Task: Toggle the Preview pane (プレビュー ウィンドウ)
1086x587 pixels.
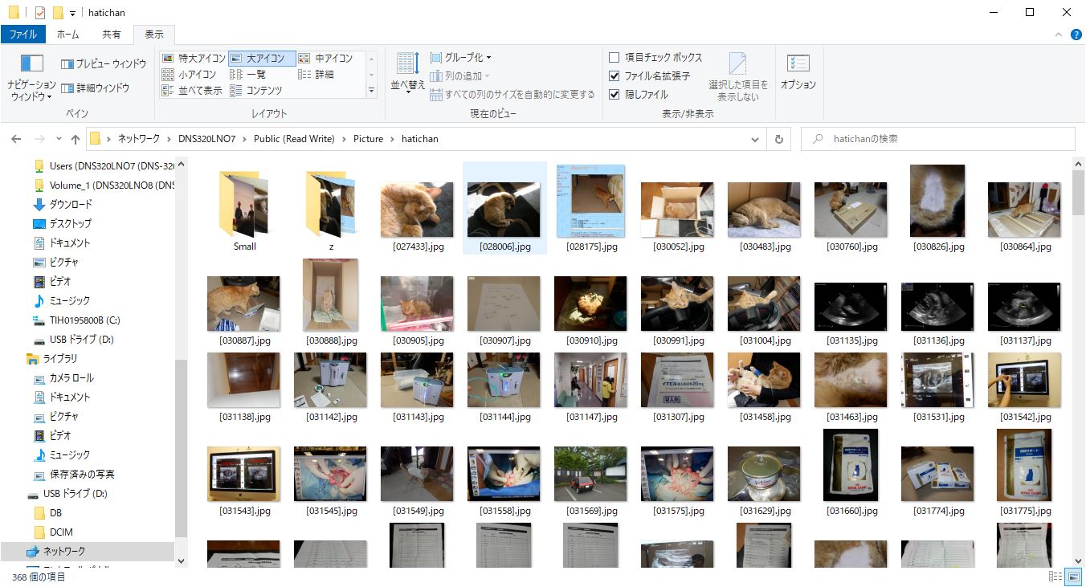Action: [x=104, y=63]
